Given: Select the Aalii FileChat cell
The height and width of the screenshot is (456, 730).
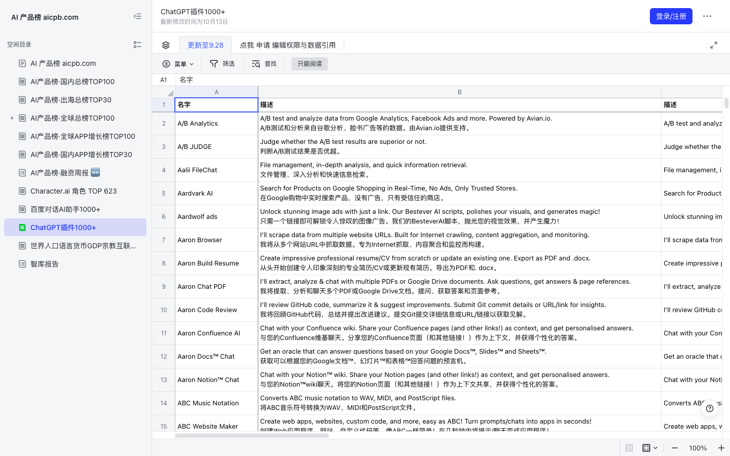Looking at the screenshot, I should click(x=216, y=170).
